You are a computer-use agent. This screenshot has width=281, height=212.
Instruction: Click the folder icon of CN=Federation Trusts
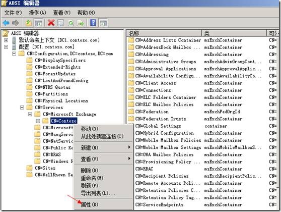pyautogui.click(x=131, y=119)
